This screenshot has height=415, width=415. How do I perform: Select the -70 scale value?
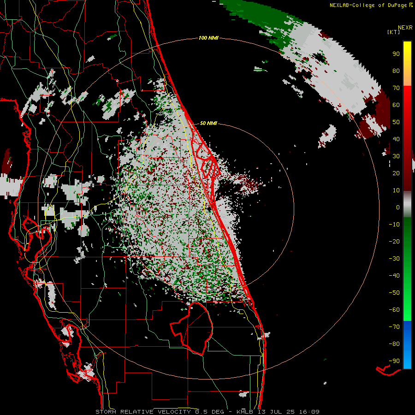coord(394,327)
